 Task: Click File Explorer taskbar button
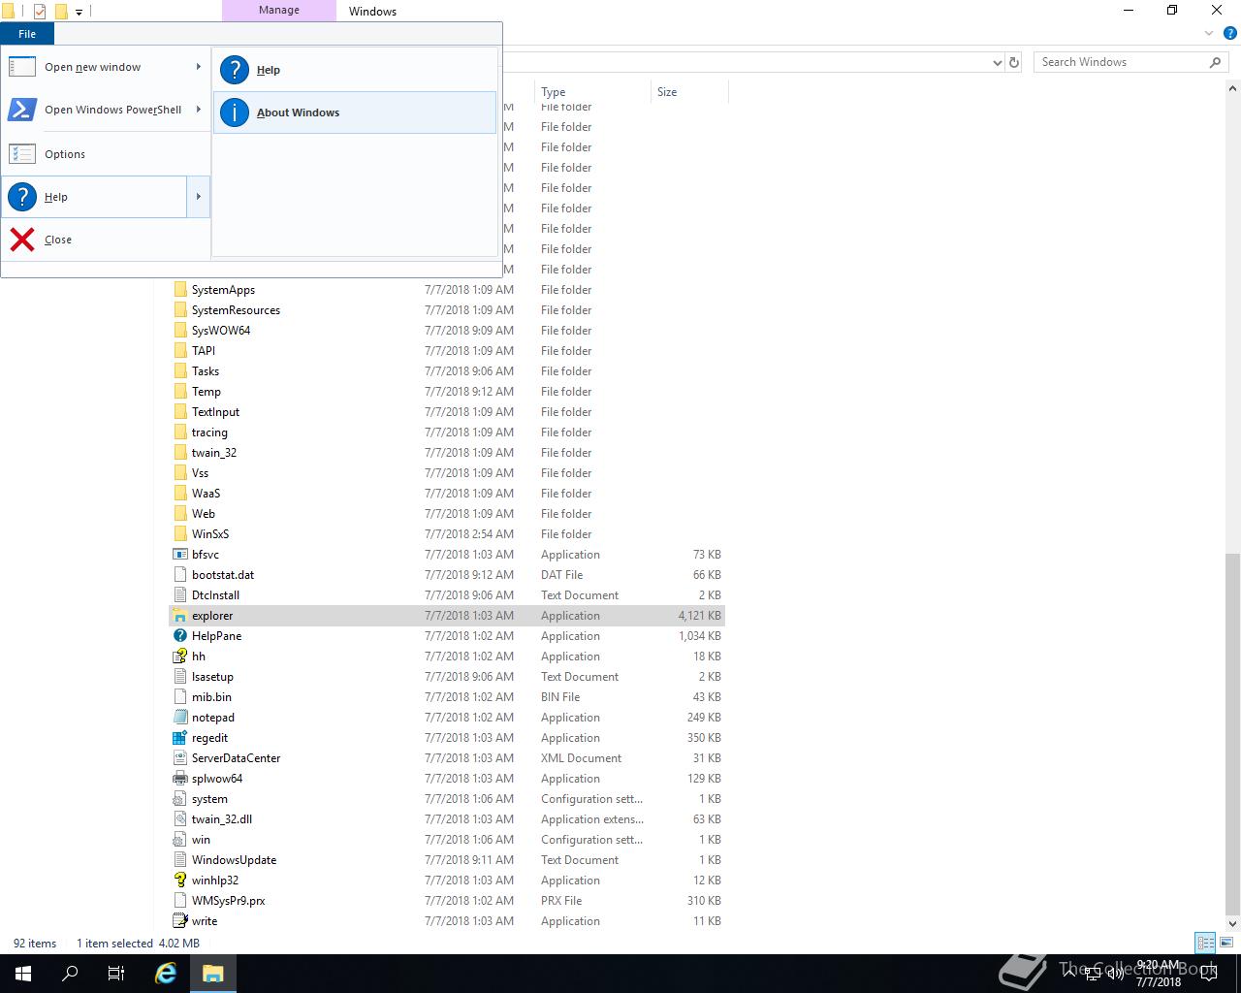[x=213, y=974]
